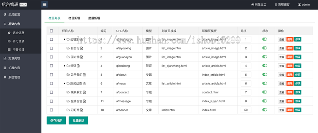Open 网站主页 link in top bar

(x=259, y=5)
